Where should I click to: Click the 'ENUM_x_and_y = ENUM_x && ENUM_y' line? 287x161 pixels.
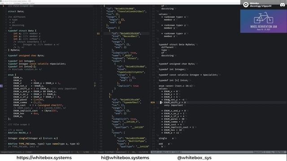coord(35,91)
